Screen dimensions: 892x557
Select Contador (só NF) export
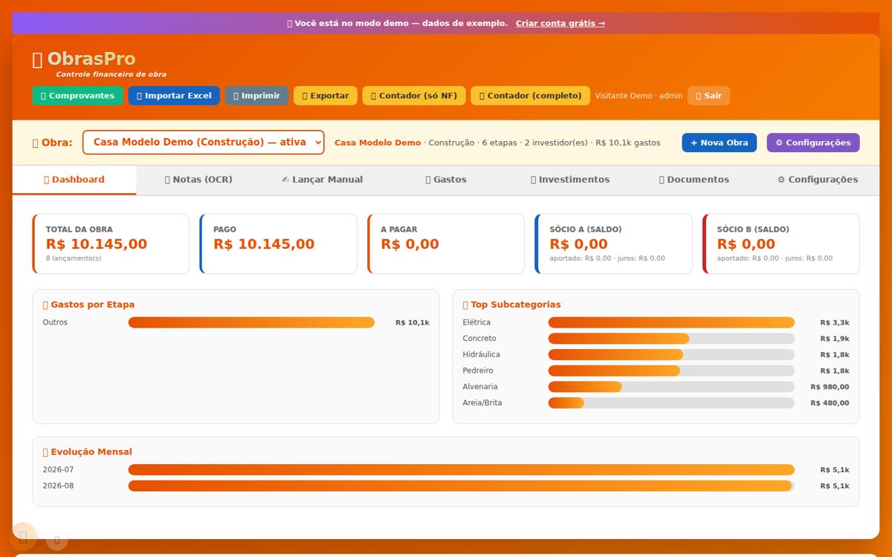coord(414,96)
